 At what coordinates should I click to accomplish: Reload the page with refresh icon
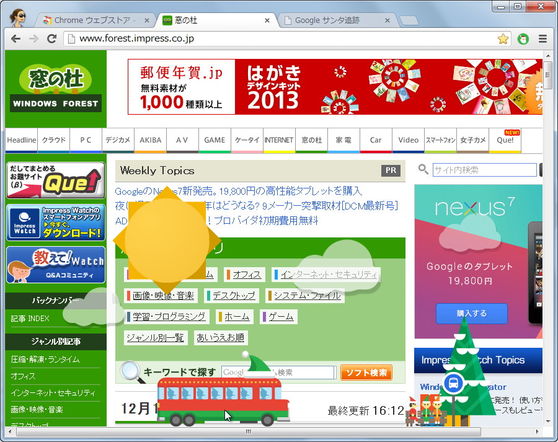pyautogui.click(x=52, y=38)
